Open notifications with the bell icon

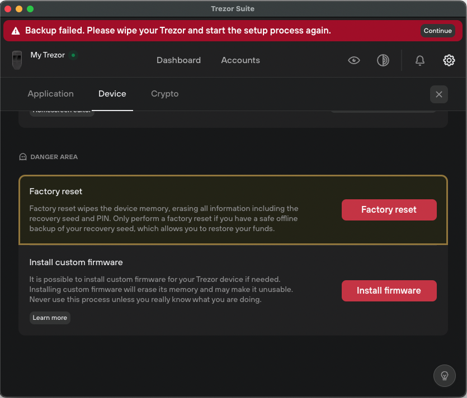[x=419, y=60]
